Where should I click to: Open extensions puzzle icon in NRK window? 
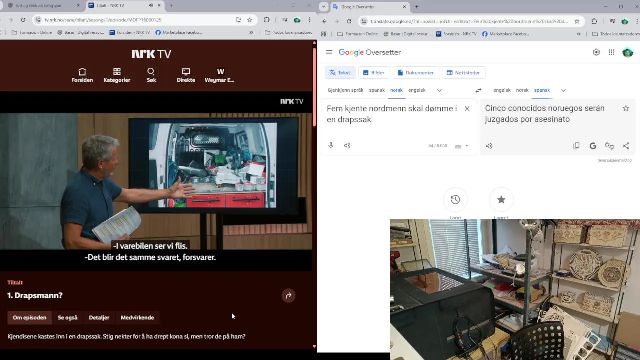point(266,20)
